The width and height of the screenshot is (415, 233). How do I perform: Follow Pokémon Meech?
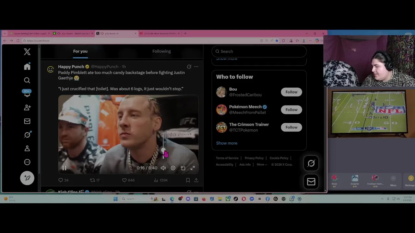(x=291, y=110)
